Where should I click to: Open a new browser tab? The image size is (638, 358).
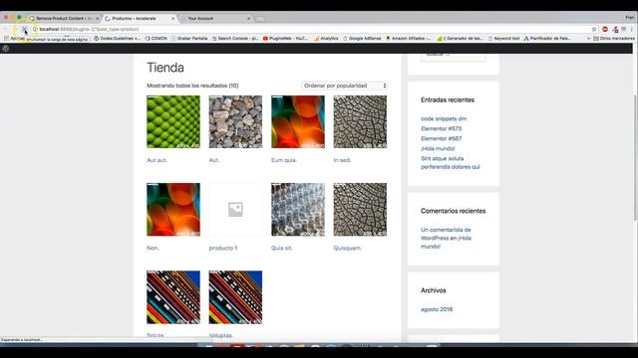click(x=259, y=19)
